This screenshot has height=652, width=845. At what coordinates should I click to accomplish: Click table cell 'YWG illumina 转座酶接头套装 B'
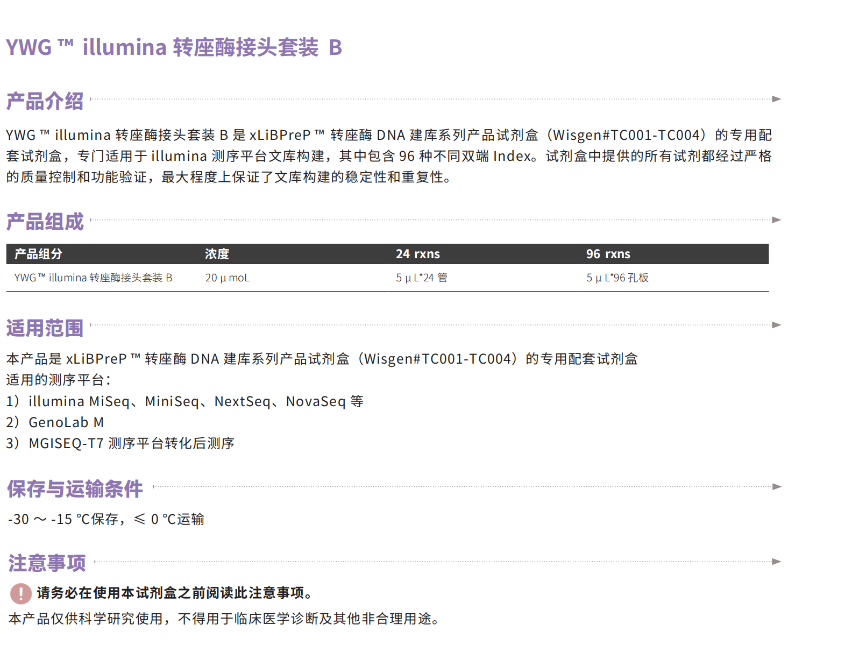click(x=93, y=278)
